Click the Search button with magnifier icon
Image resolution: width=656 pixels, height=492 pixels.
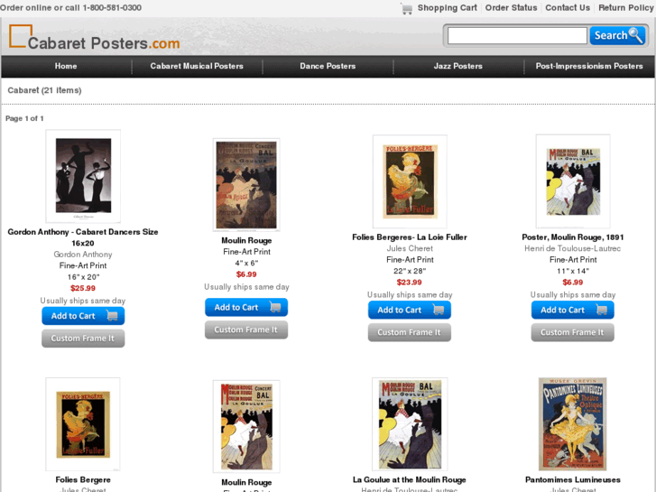617,35
